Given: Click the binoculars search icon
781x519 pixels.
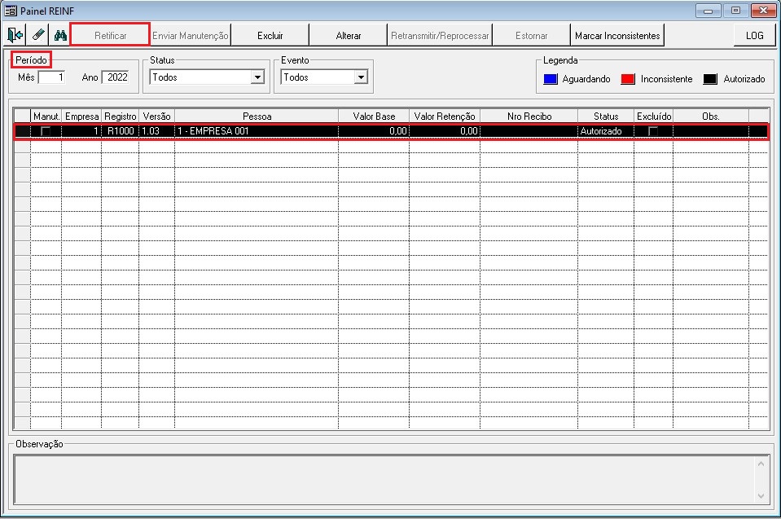Looking at the screenshot, I should (x=60, y=35).
